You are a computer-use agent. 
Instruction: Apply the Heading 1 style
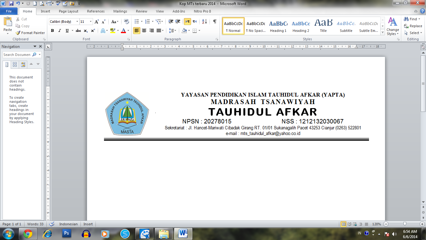[278, 26]
